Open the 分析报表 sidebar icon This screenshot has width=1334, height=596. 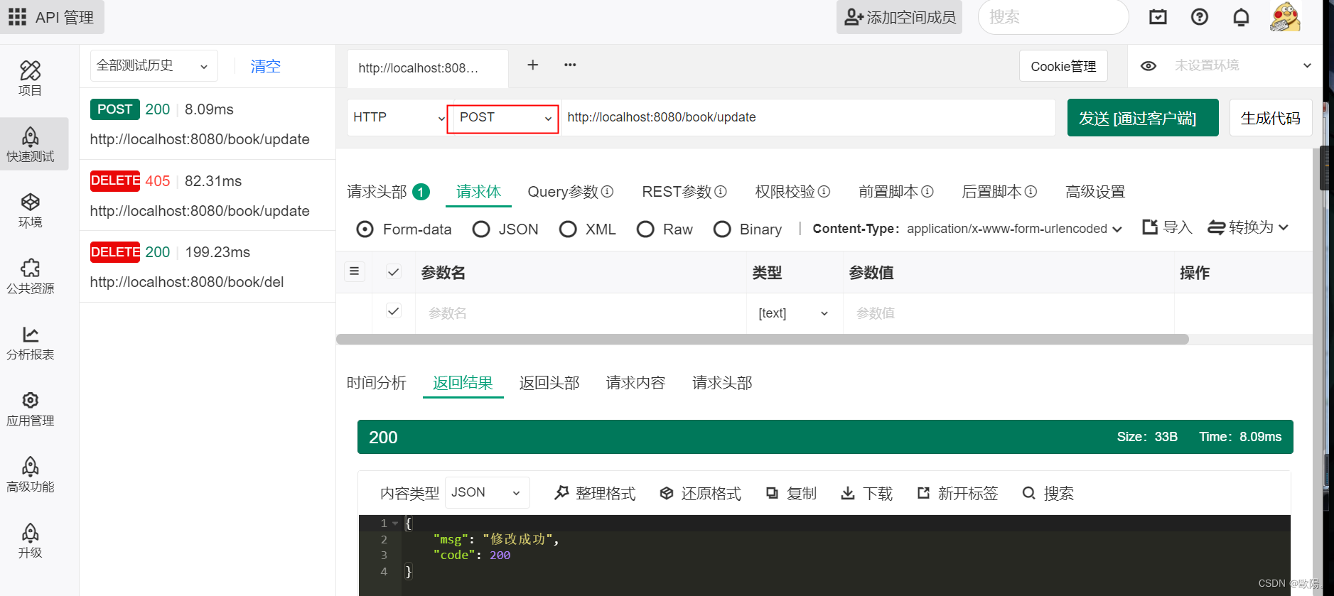point(30,335)
